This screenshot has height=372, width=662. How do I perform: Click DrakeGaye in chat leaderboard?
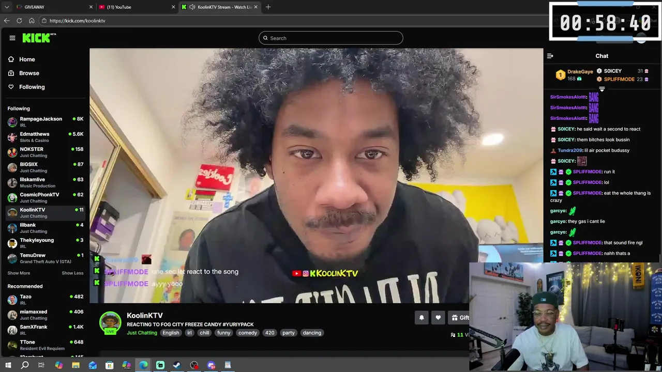(580, 72)
